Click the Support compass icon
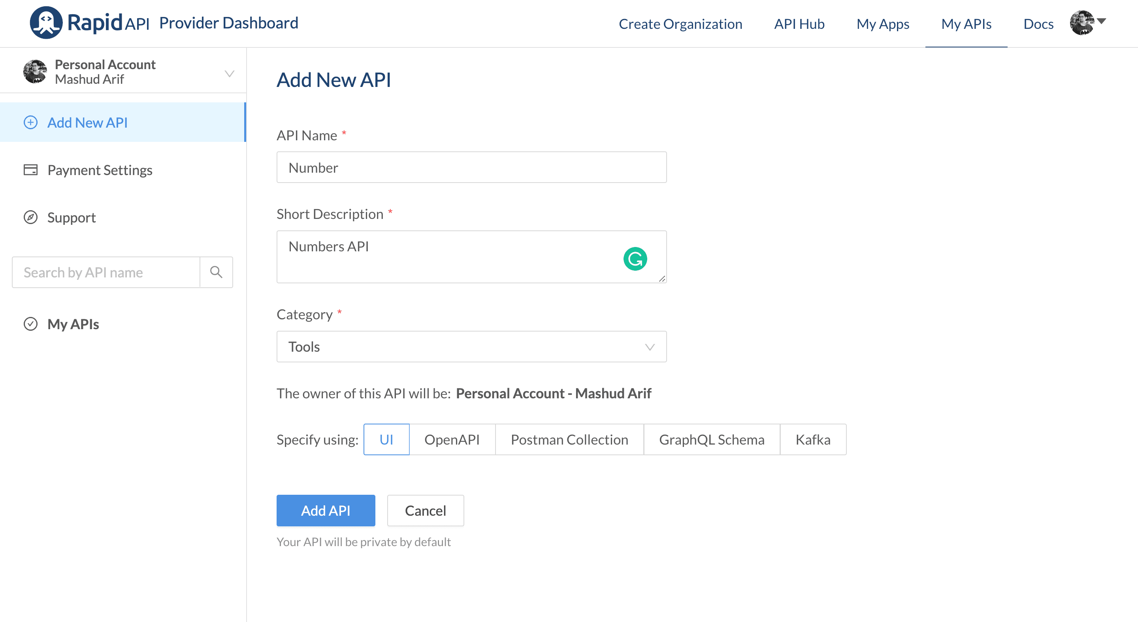 [x=30, y=217]
